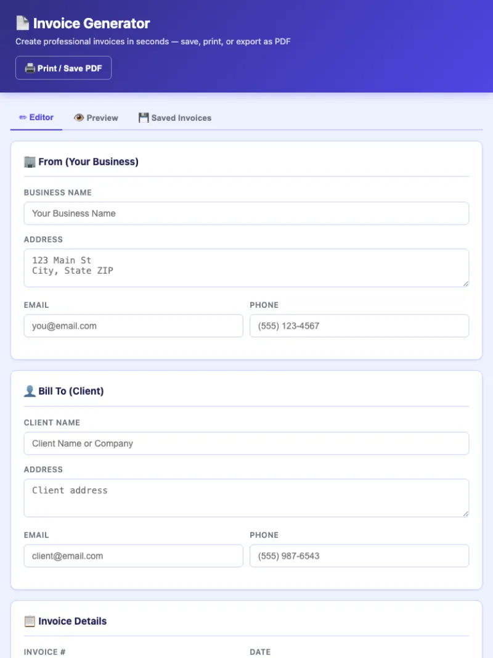This screenshot has height=658, width=493.
Task: Click the printer icon on Print / Save PDF
Action: point(30,68)
